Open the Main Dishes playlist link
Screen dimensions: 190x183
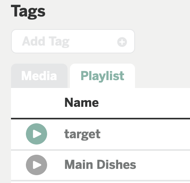click(x=100, y=165)
